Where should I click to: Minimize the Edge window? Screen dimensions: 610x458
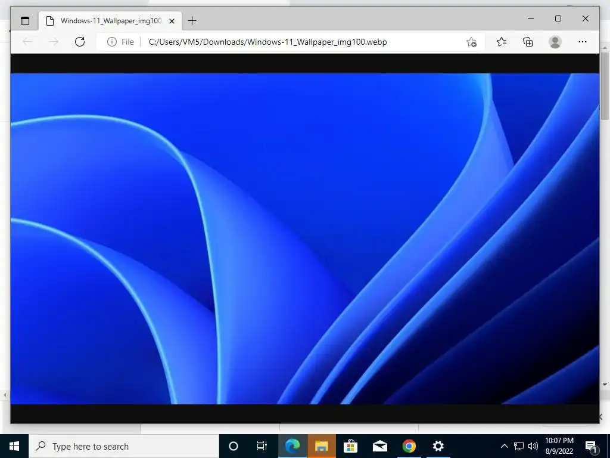(531, 18)
